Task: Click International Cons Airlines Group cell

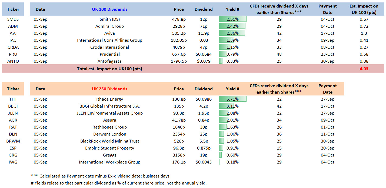Action: [109, 40]
